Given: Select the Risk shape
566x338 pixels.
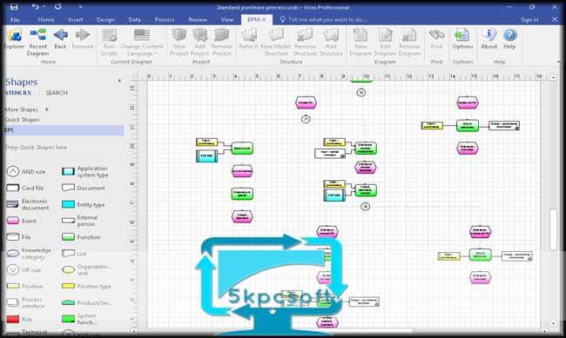Looking at the screenshot, I should (x=19, y=319).
